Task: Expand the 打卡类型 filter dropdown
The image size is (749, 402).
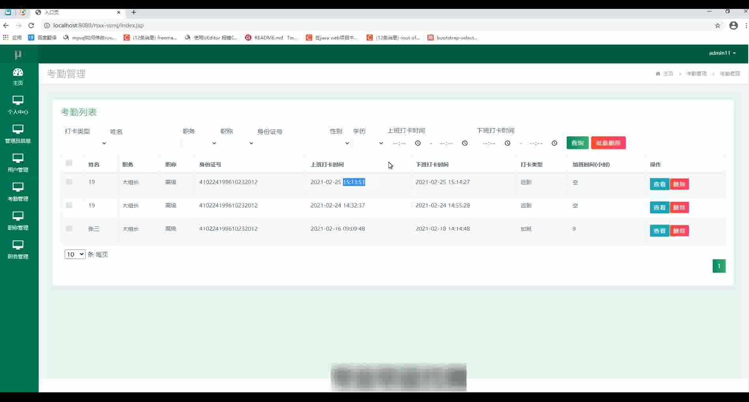Action: 86,143
